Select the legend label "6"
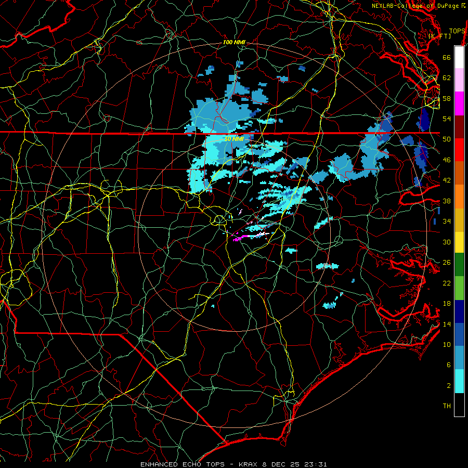468x468 pixels. pos(449,365)
